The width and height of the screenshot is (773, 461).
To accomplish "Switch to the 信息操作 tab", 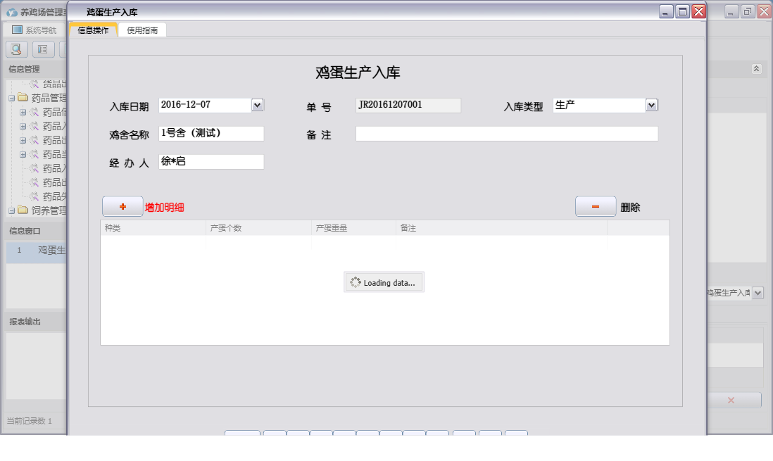I will (93, 30).
